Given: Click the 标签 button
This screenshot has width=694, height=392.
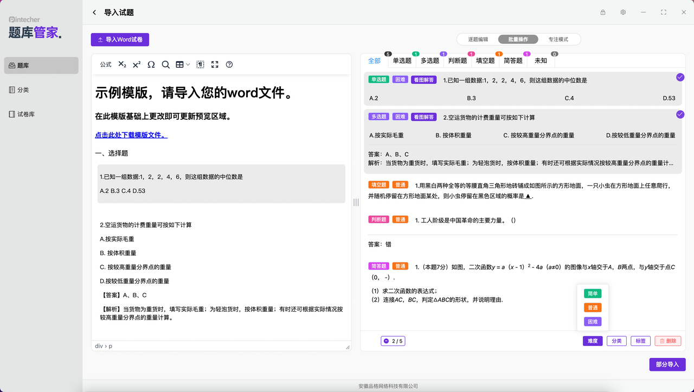Looking at the screenshot, I should 640,341.
